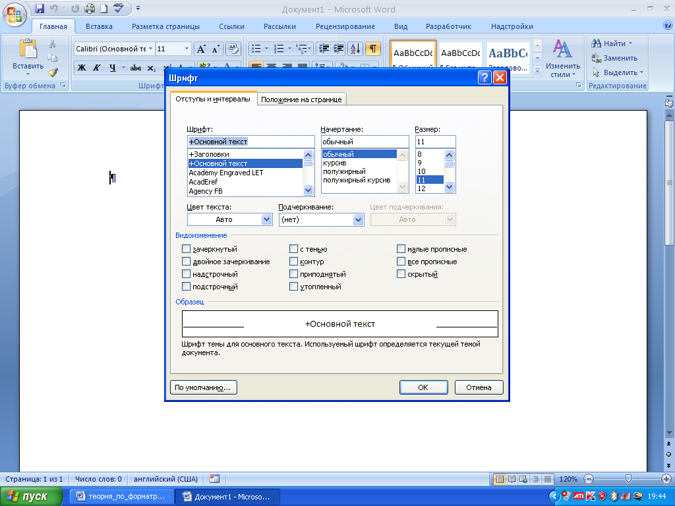Enable the подстрочный checkbox
675x506 pixels.
pos(186,286)
